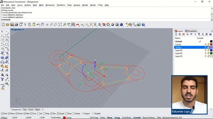Toggle the Cen osnap checkbox

[x=32, y=114]
